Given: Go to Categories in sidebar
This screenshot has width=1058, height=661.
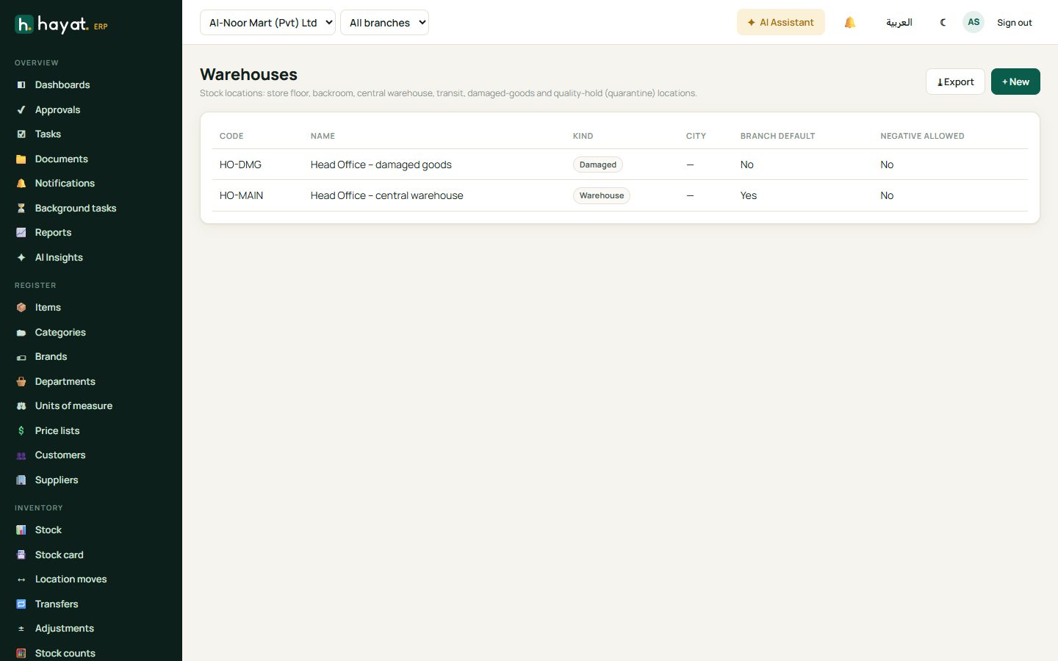Looking at the screenshot, I should [x=60, y=332].
